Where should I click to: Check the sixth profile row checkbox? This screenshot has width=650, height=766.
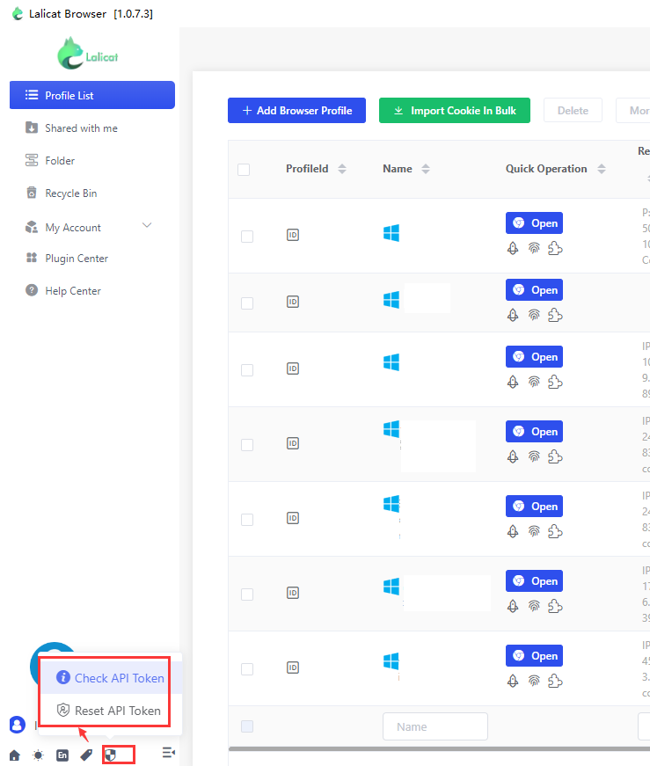[x=247, y=595]
